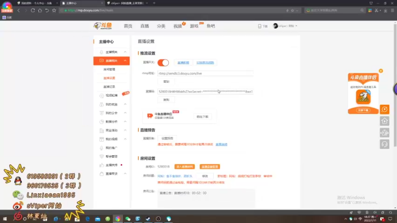Reload the page with refresh icon

coord(33,10)
